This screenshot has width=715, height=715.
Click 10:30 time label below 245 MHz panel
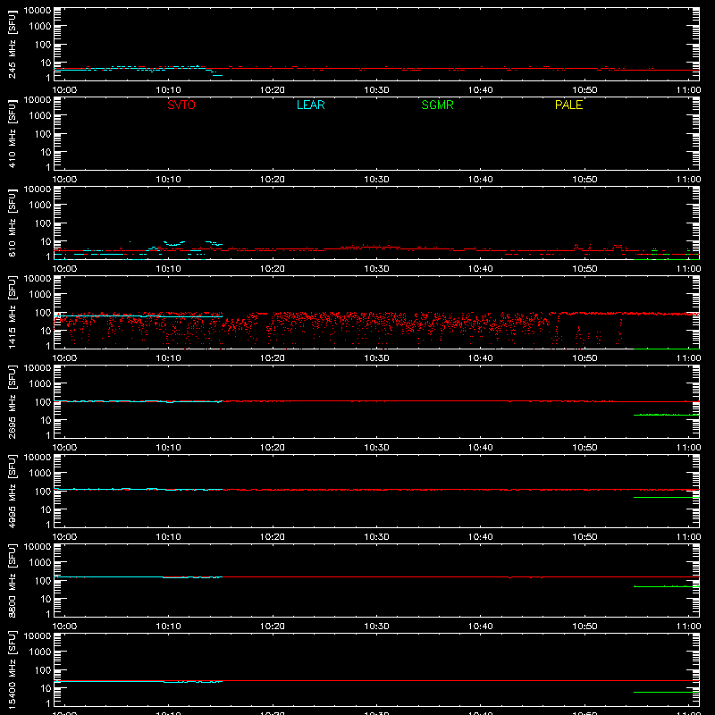376,90
